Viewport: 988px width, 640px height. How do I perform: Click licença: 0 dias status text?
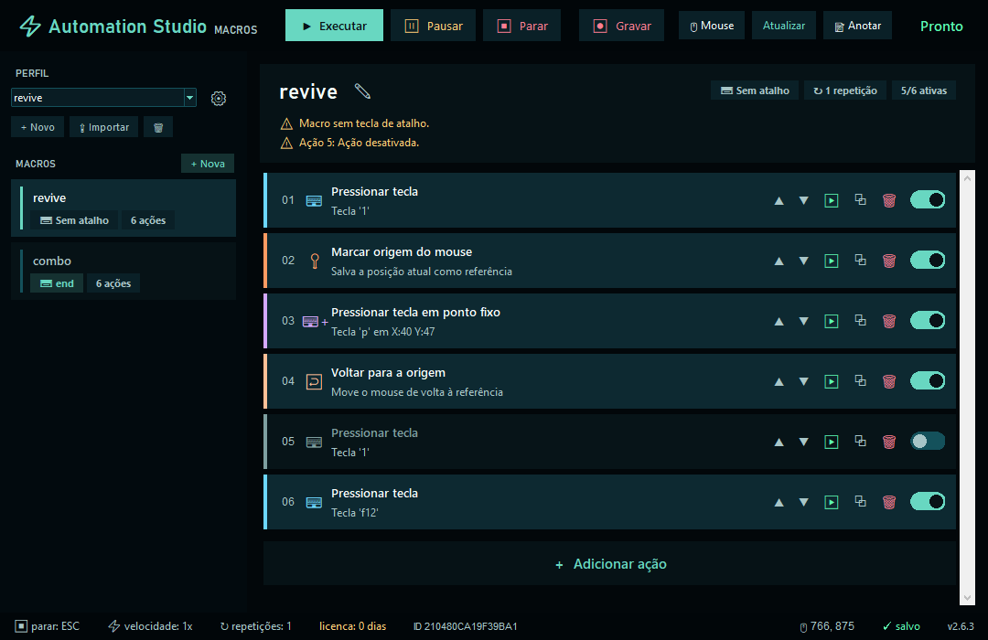click(353, 626)
